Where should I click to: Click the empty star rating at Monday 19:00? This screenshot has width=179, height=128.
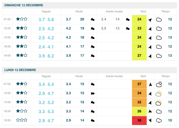[x=22, y=120]
